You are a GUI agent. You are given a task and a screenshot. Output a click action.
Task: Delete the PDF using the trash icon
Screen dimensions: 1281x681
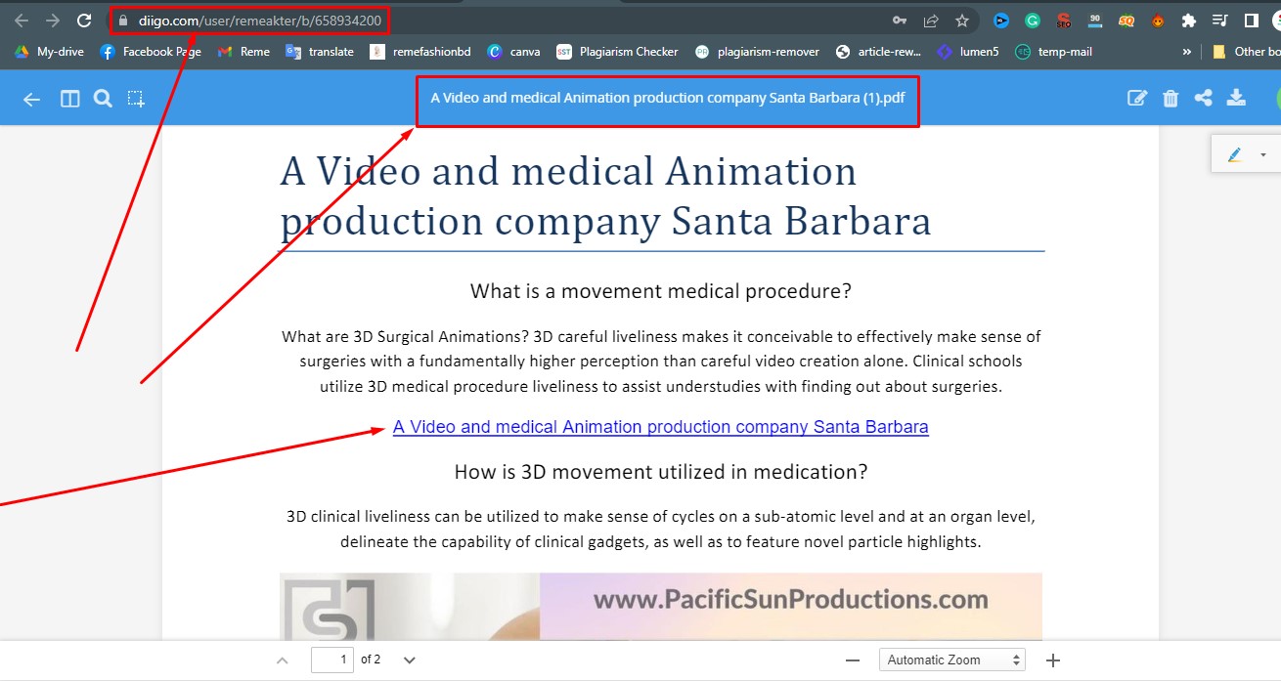point(1171,98)
